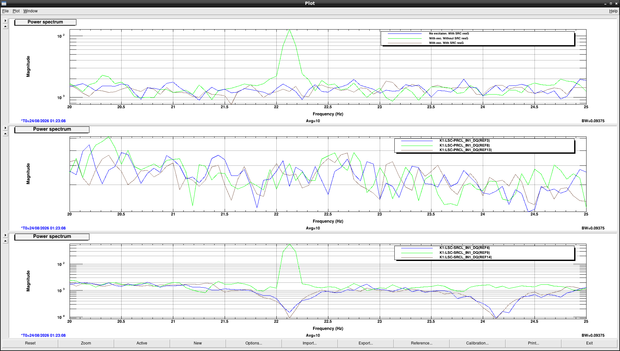
Task: Open the Help menu
Action: point(613,11)
